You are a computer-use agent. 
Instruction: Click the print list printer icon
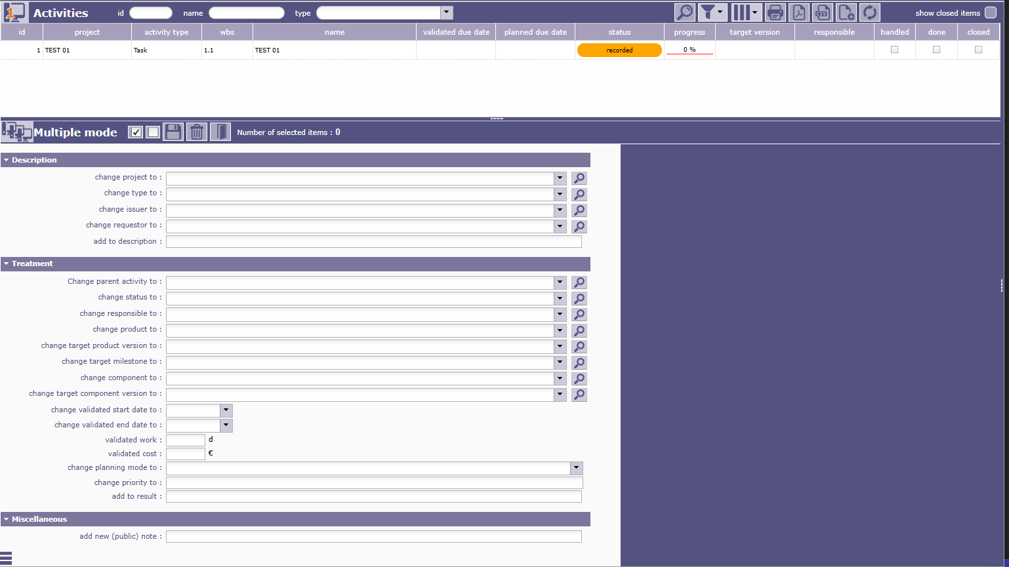[775, 12]
